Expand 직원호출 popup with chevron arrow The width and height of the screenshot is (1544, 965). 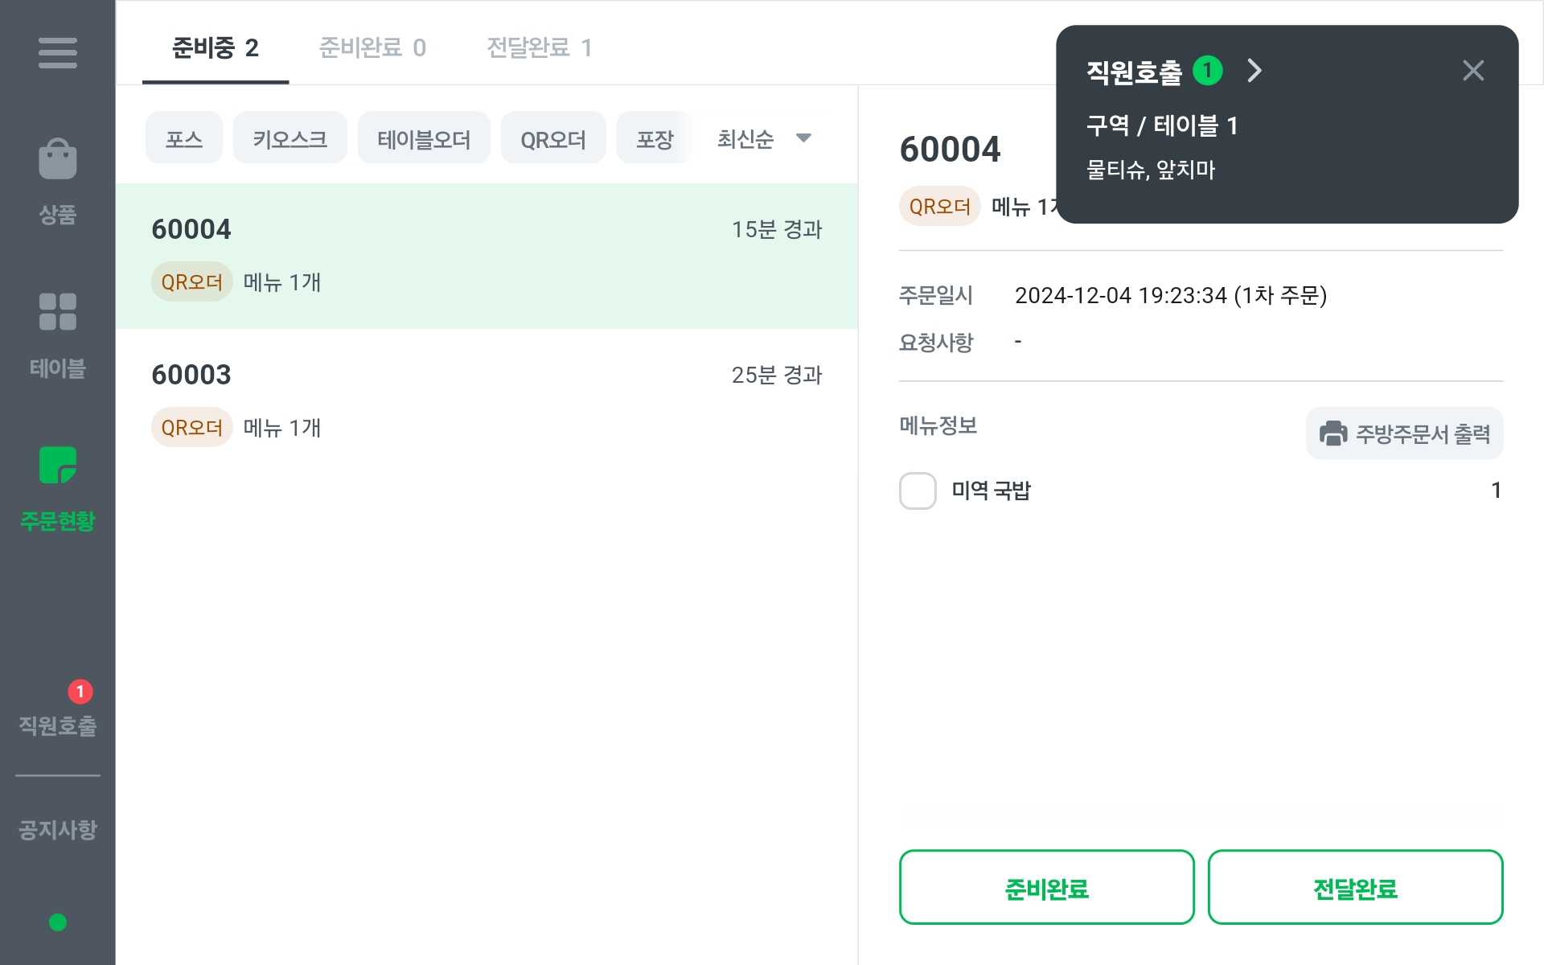(1254, 71)
